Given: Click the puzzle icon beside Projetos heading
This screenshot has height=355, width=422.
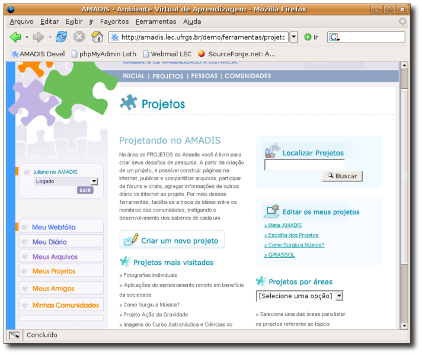Looking at the screenshot, I should [129, 103].
